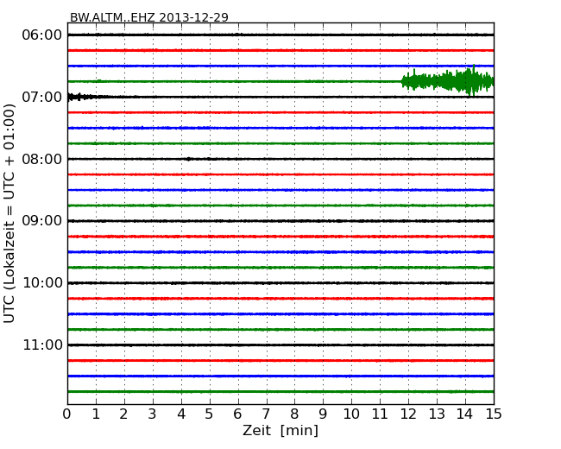The image size is (561, 449).
Task: Click x-axis tick label 4
Action: [x=181, y=414]
